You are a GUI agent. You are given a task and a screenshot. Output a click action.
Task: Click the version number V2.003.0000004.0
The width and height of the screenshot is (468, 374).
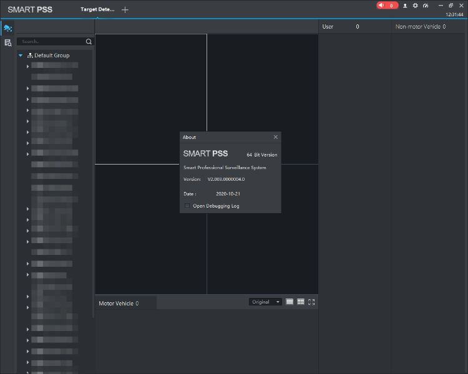tap(227, 179)
